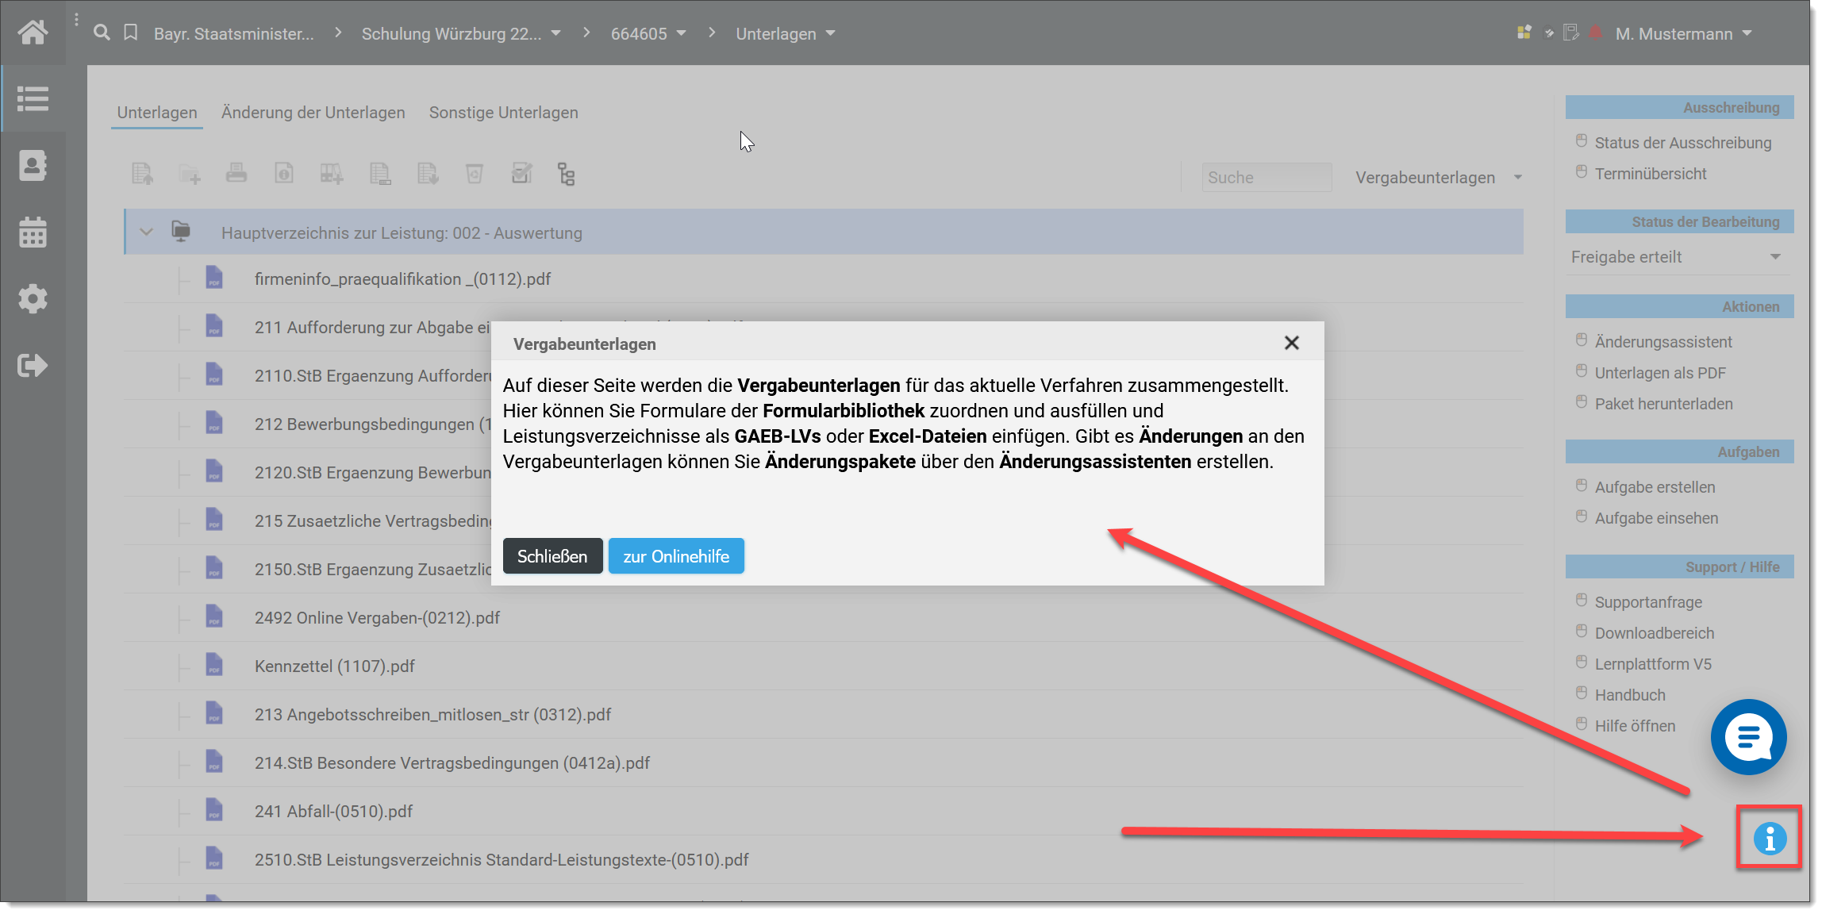The height and width of the screenshot is (914, 1822).
Task: Click the download document toolbar icon
Action: (428, 174)
